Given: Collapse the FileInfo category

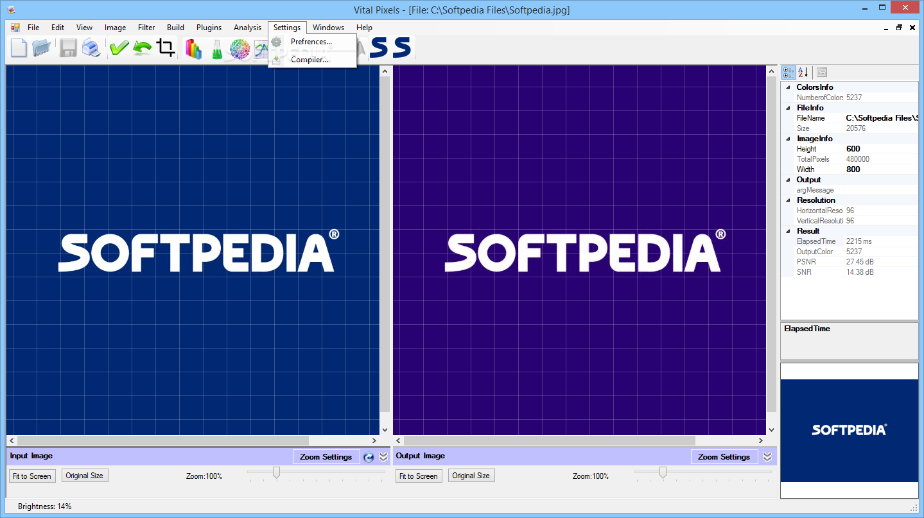Looking at the screenshot, I should coord(787,108).
